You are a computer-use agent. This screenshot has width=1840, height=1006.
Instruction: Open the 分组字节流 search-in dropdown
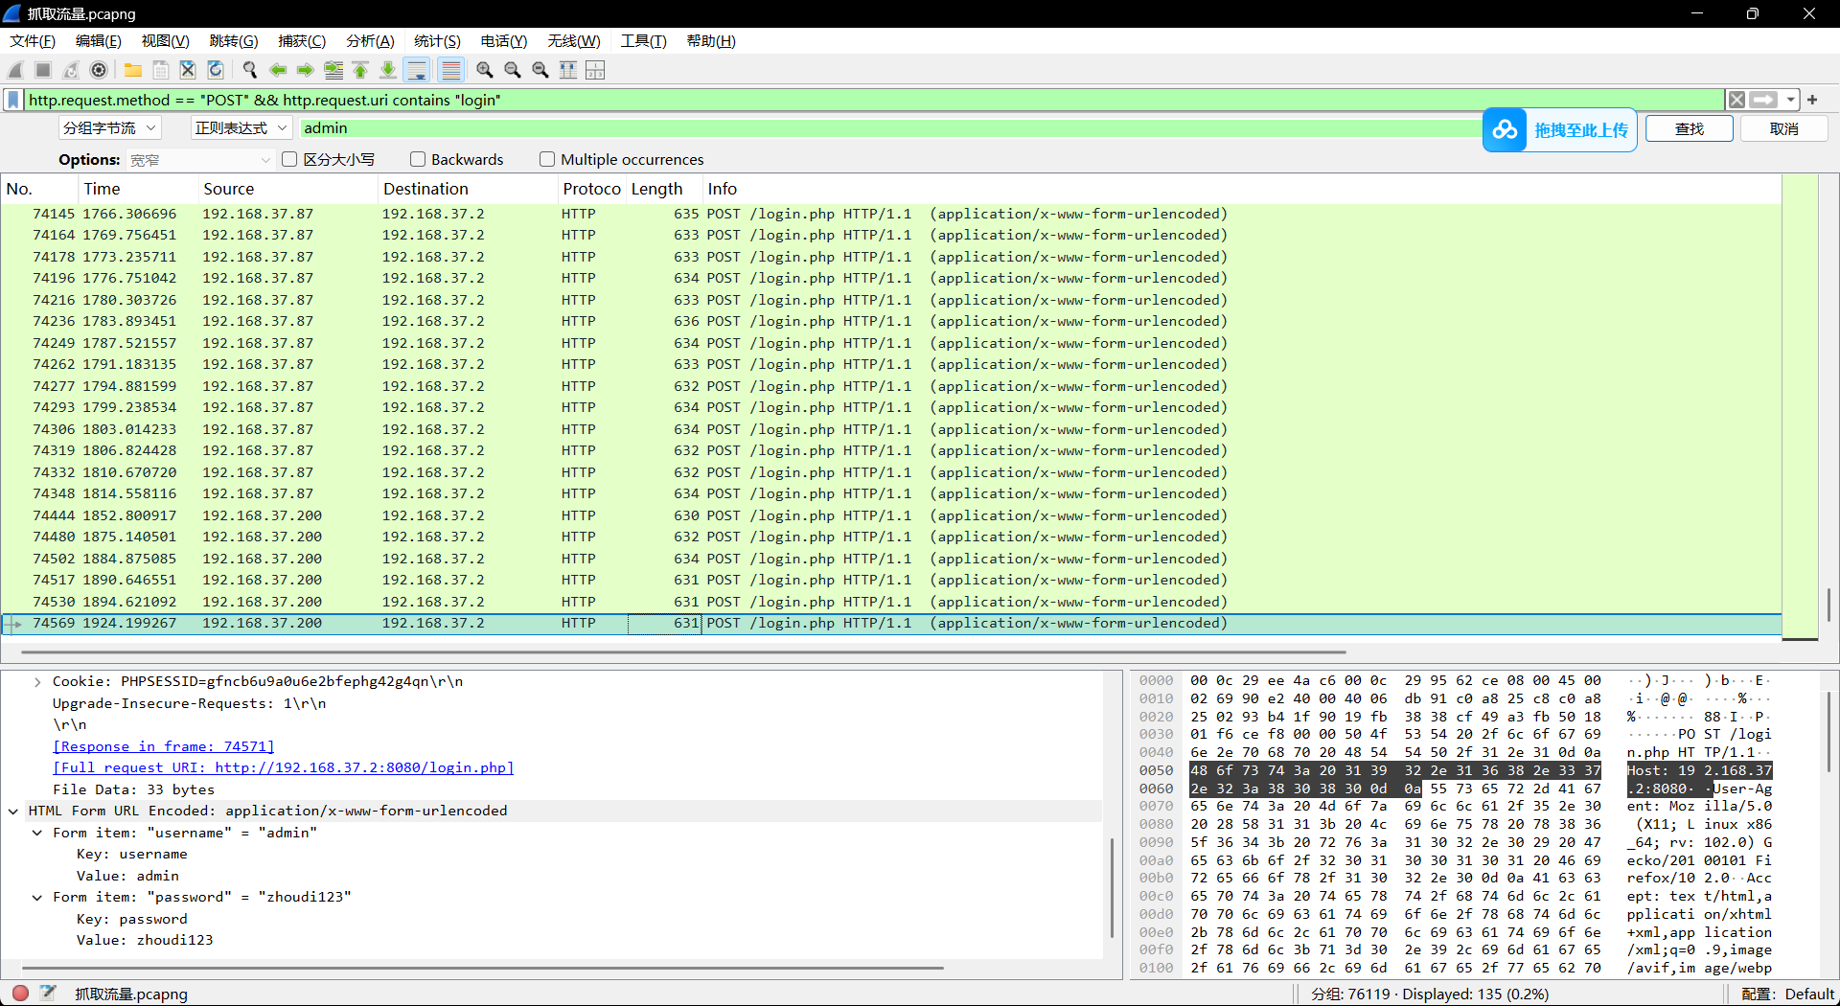[109, 127]
